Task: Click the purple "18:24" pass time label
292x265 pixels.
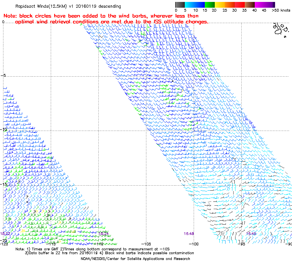Action: click(103, 234)
